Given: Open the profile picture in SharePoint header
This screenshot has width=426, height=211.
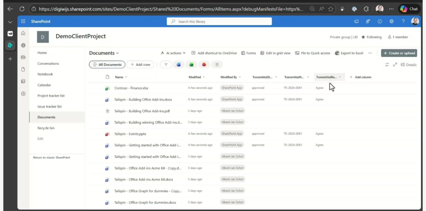Looking at the screenshot, I should [x=415, y=22].
